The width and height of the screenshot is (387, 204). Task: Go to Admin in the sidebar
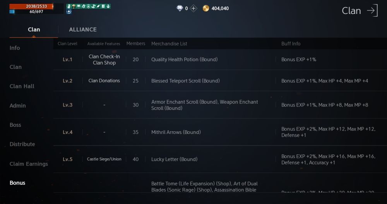point(18,106)
